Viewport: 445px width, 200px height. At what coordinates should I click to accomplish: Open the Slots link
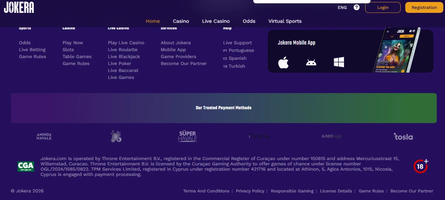68,50
